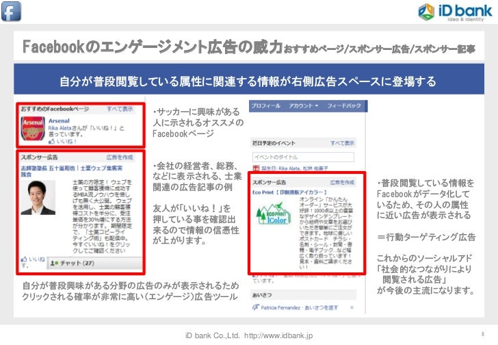The width and height of the screenshot is (498, 345).
Task: Expand the アカウント dropdown menu
Action: (x=303, y=106)
